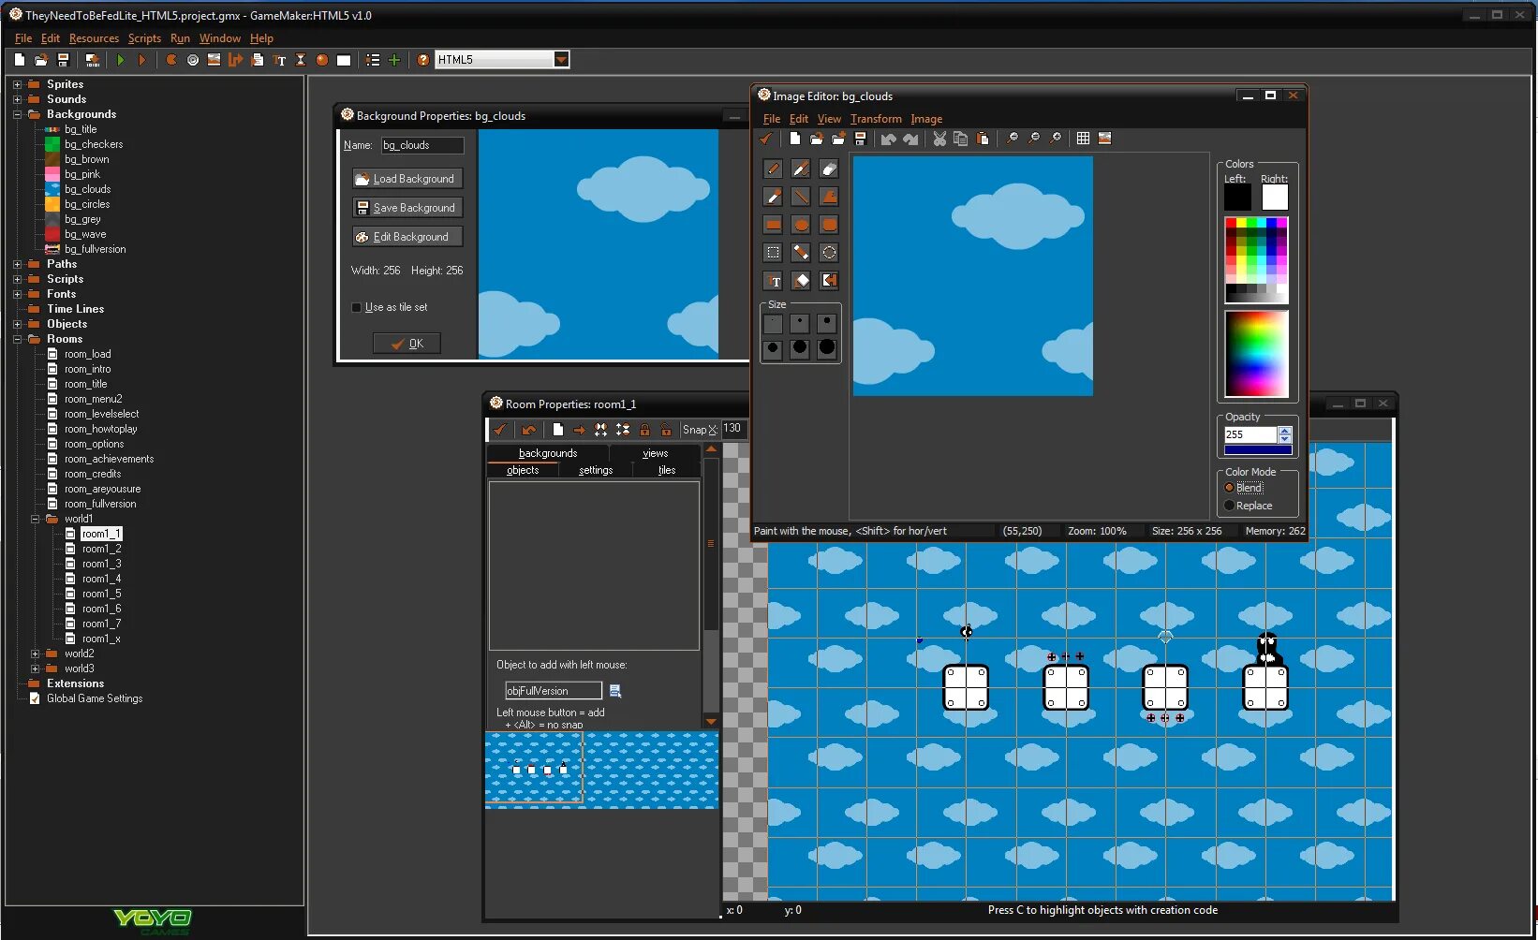Image resolution: width=1538 pixels, height=940 pixels.
Task: Choose largest brush size in Size panel
Action: pos(827,348)
